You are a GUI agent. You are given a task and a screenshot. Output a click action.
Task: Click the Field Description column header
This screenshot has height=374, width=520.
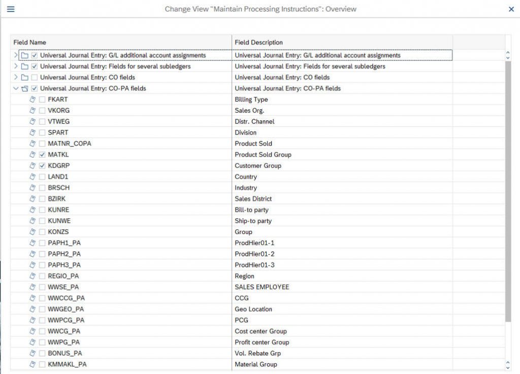pos(342,43)
